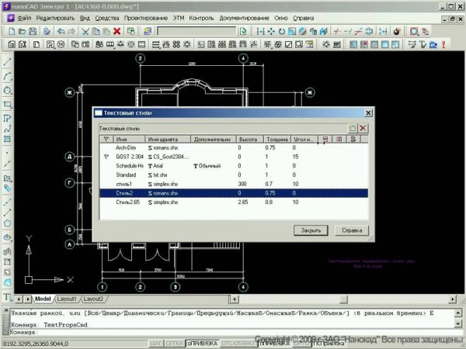Select the GOST 2.304 text style row

click(234, 157)
